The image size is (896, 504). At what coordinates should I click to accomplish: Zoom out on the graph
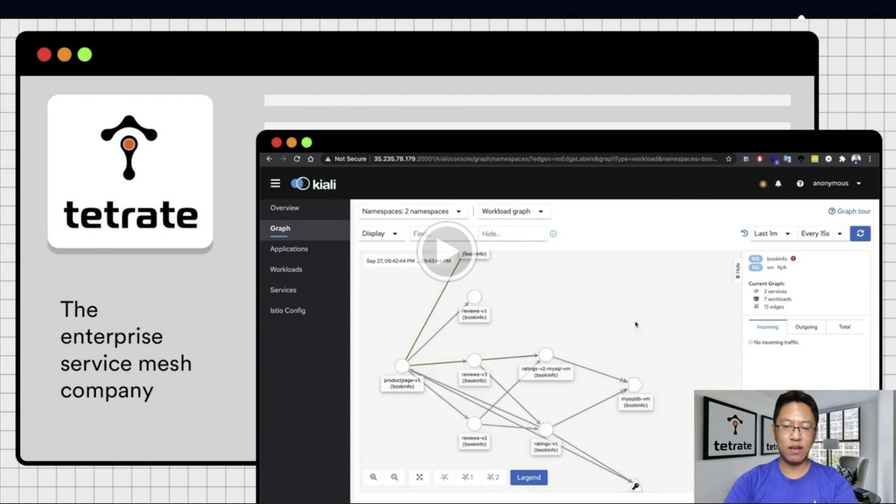[395, 477]
